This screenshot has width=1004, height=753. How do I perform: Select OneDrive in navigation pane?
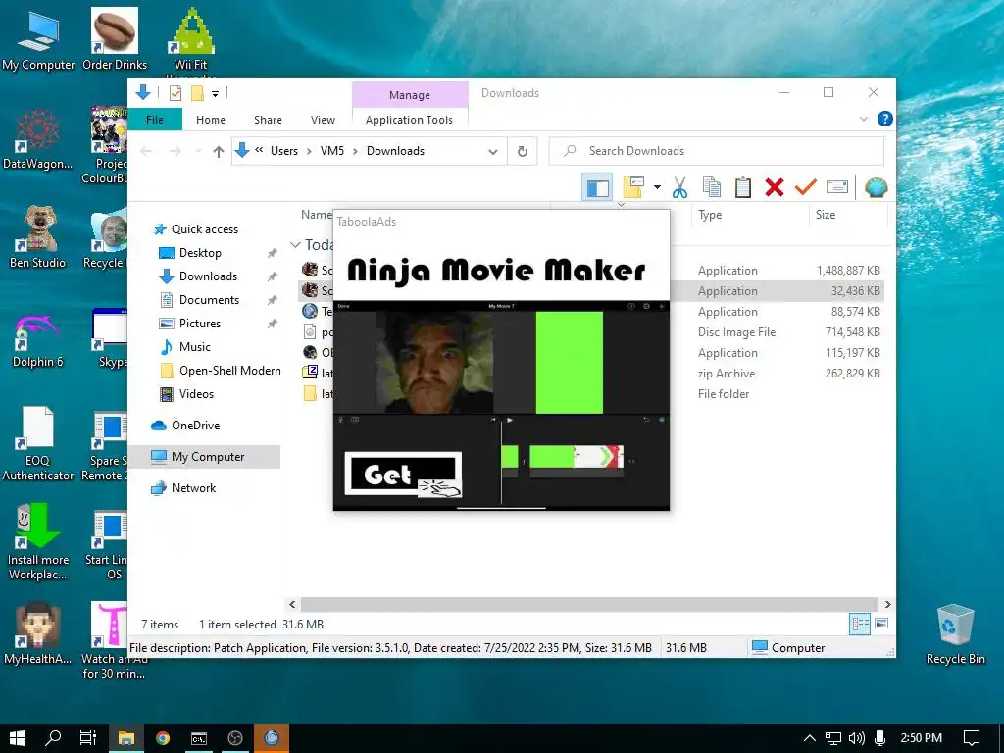pos(195,426)
